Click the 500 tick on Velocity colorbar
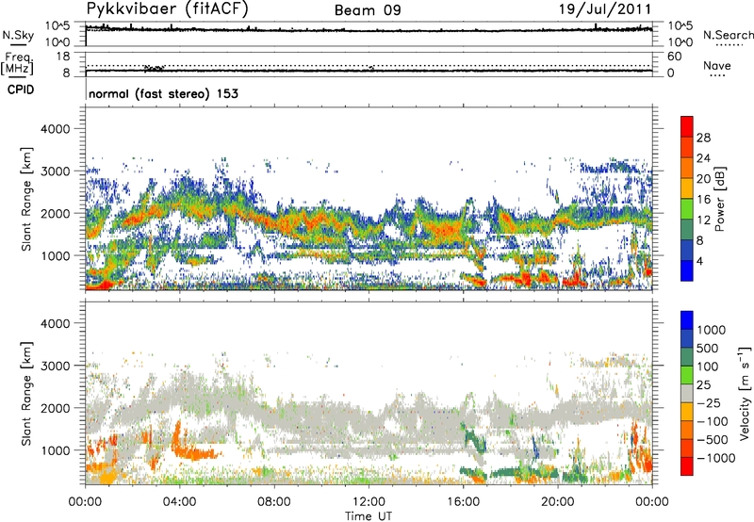This screenshot has width=754, height=522. tap(708, 349)
